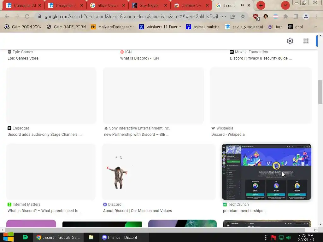323x242 pixels.
Task: Open the volume speaker tray icon
Action: (x=289, y=238)
